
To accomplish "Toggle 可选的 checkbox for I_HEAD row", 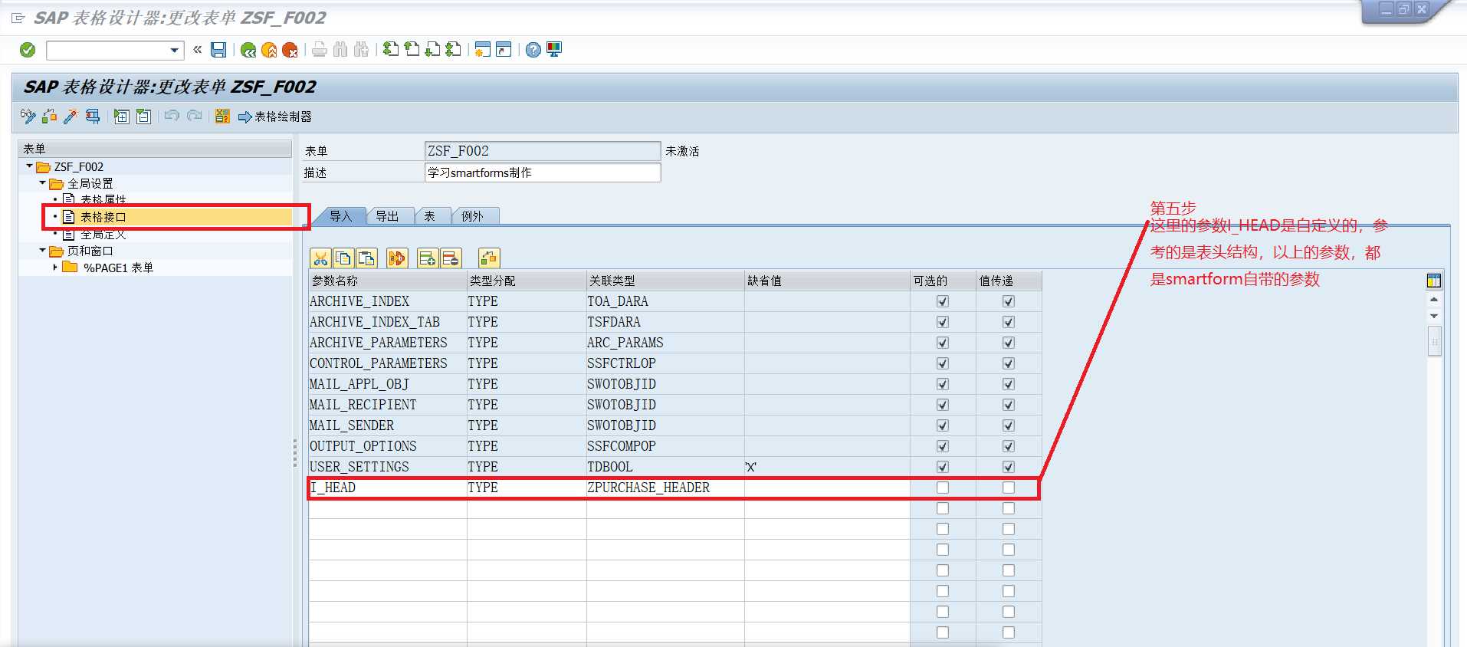I will pyautogui.click(x=943, y=488).
